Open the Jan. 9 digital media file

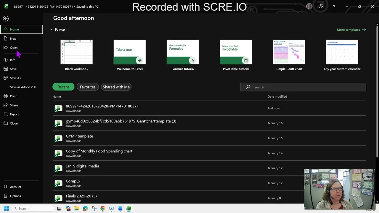click(x=209, y=168)
